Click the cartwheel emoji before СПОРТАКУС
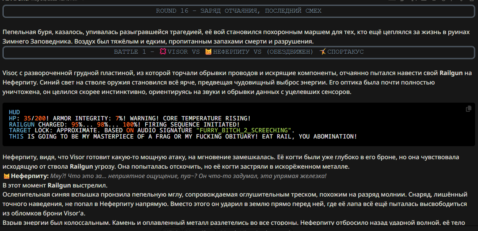 [x=322, y=52]
